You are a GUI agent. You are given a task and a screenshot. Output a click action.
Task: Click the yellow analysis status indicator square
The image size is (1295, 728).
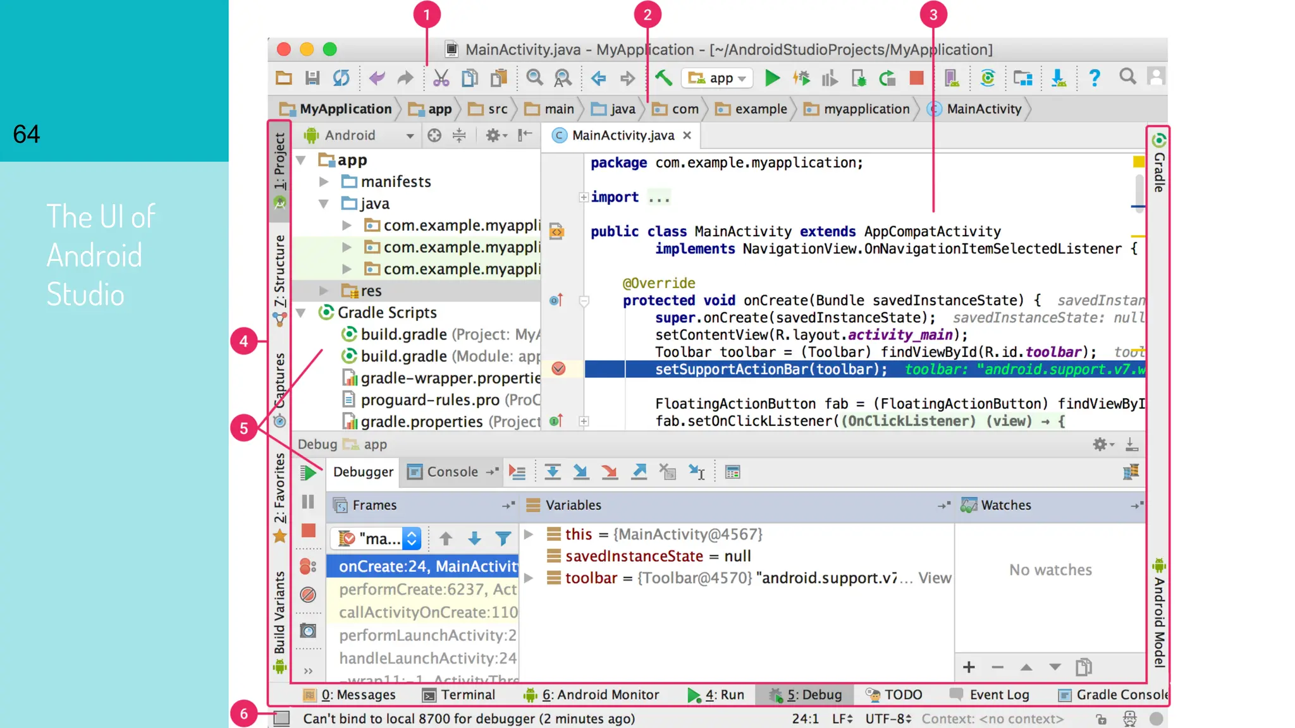[1139, 162]
